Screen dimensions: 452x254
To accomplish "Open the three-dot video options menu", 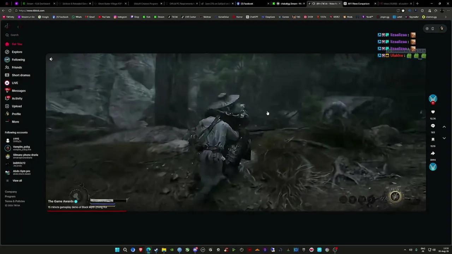I will (x=420, y=59).
